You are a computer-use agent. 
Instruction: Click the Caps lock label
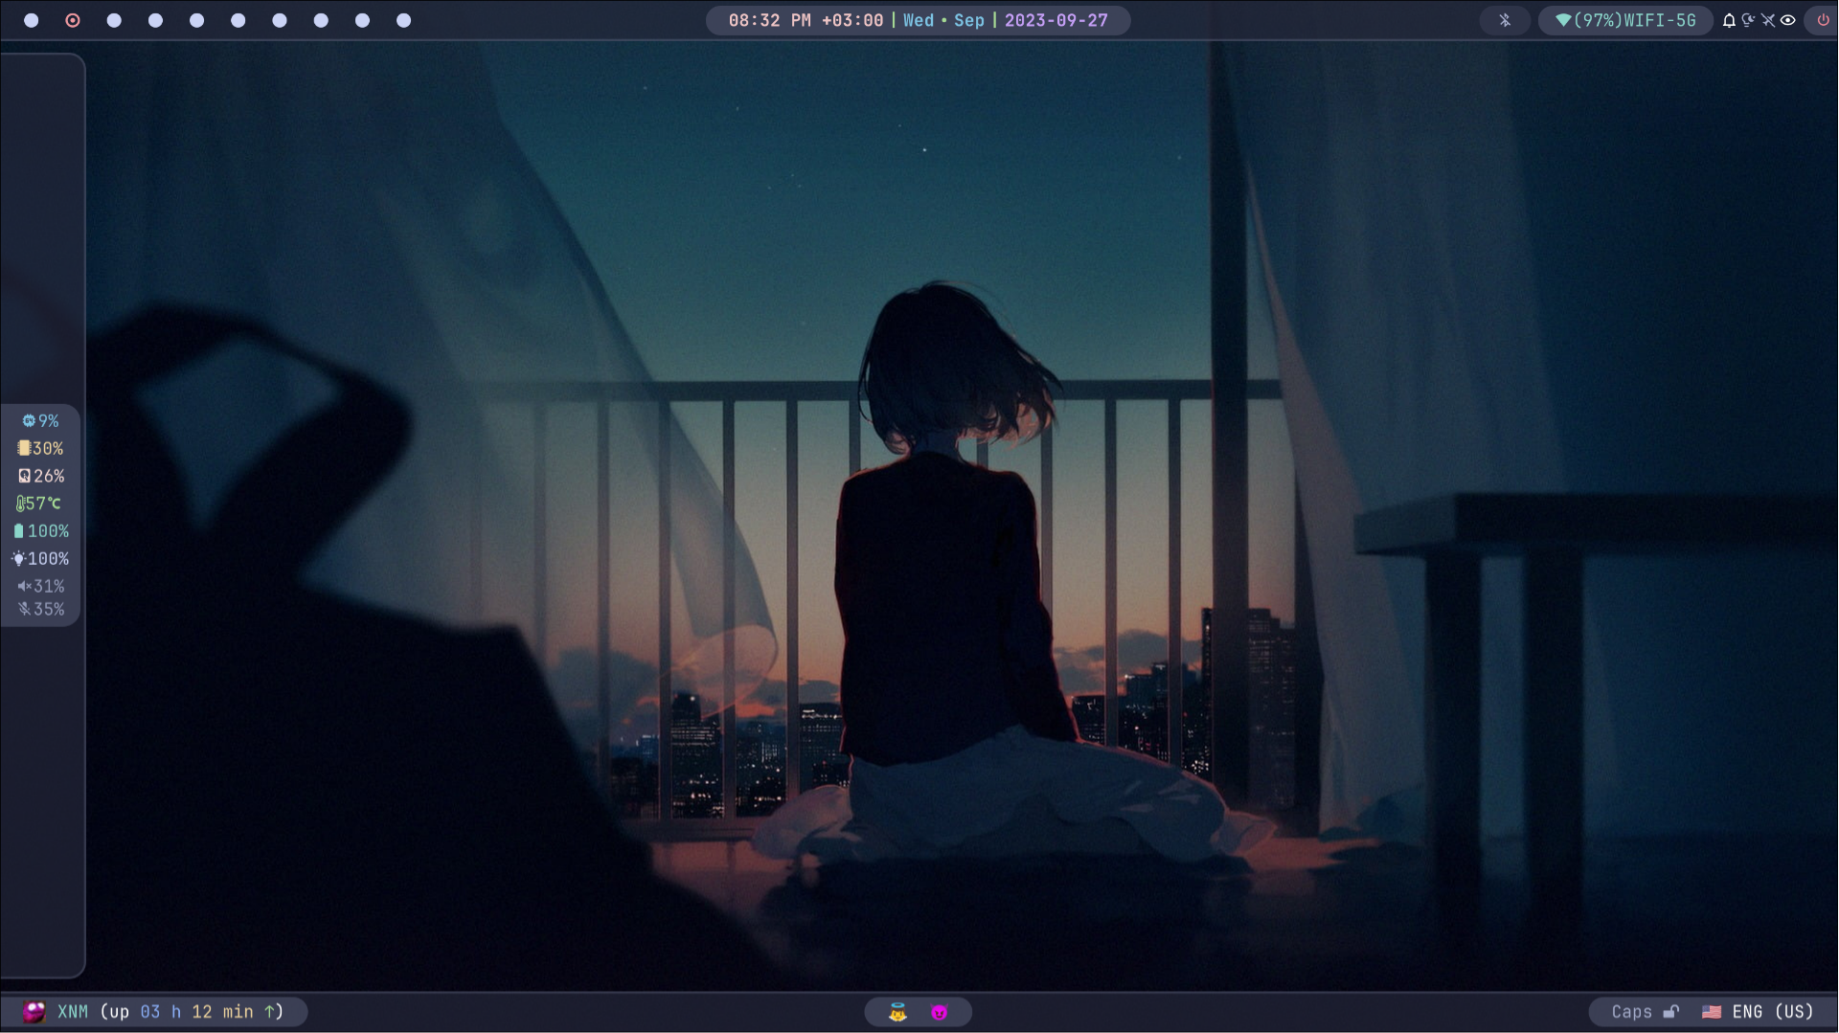[x=1631, y=1012]
